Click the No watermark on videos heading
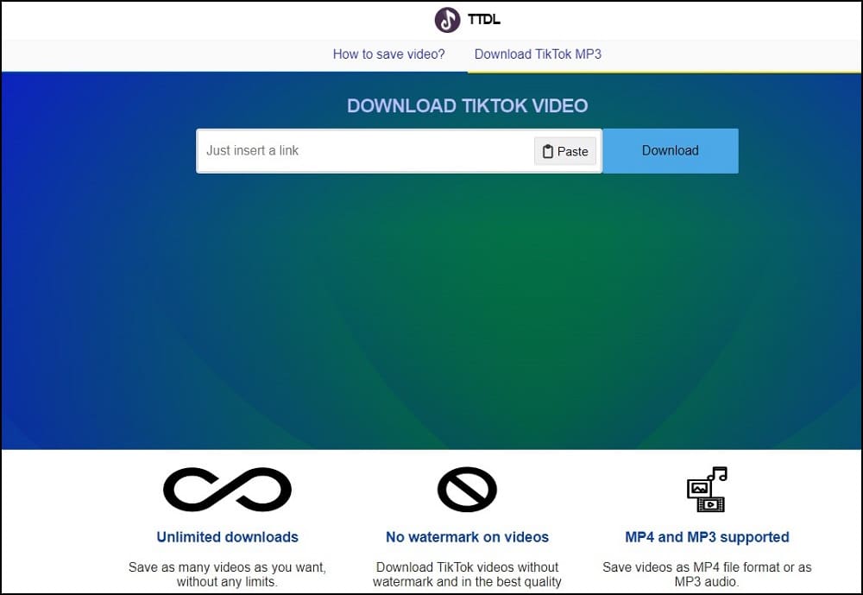The image size is (863, 595). (x=467, y=536)
